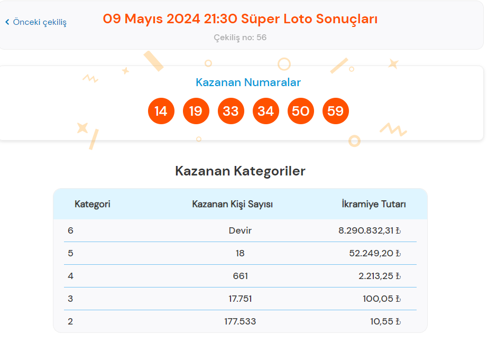
Task: Click the Kategori column header
Action: pyautogui.click(x=93, y=205)
